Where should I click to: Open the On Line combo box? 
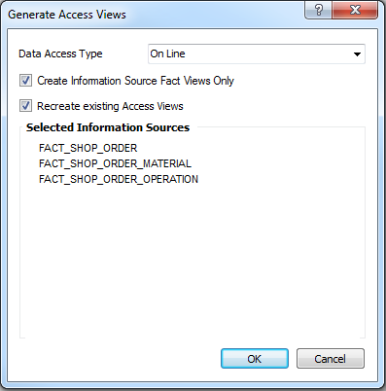257,53
